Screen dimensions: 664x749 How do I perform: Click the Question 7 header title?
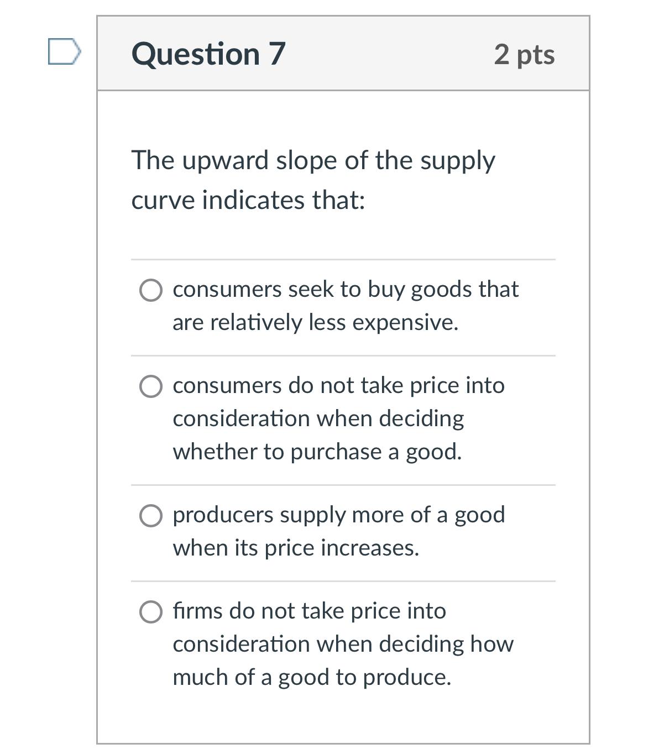pos(208,53)
